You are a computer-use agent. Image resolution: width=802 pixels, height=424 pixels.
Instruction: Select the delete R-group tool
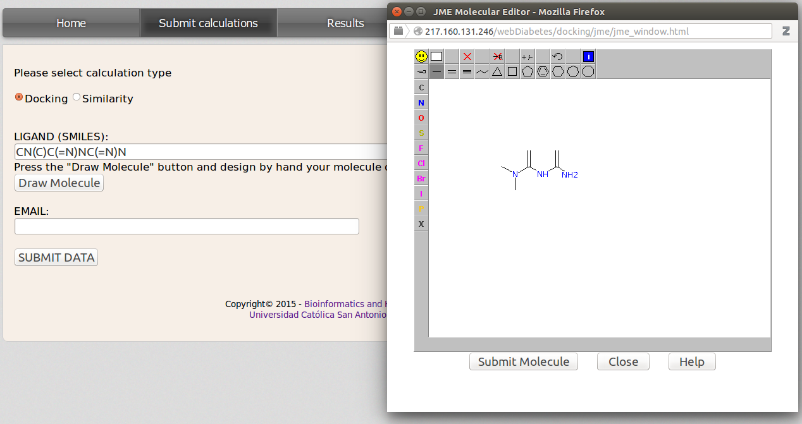[498, 56]
